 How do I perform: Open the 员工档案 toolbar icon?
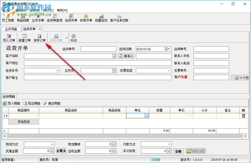8,18
